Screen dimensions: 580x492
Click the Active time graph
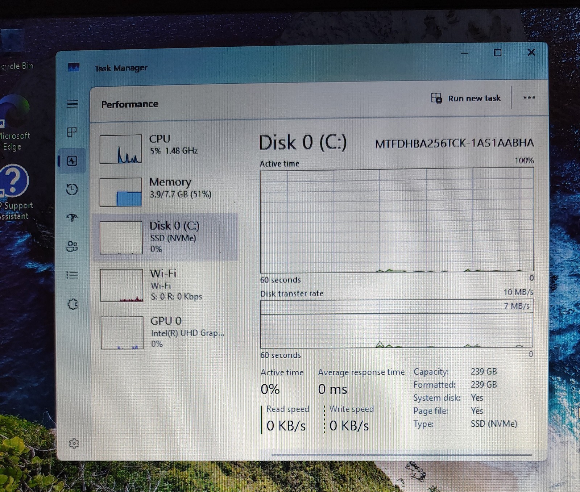coord(397,221)
